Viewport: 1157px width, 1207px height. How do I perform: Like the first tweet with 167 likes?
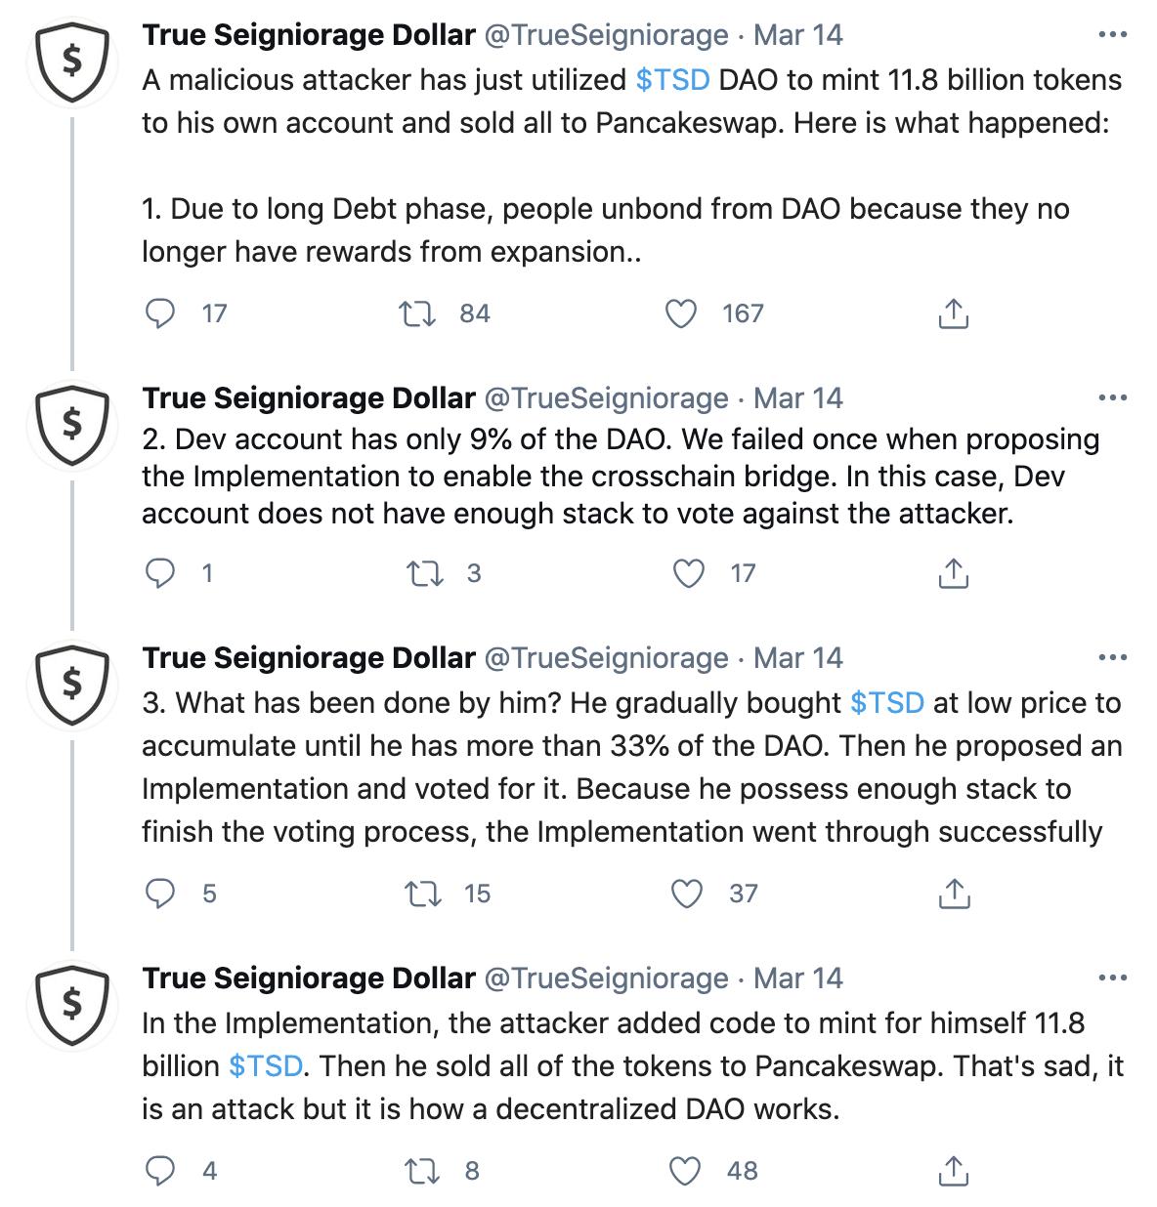click(680, 313)
